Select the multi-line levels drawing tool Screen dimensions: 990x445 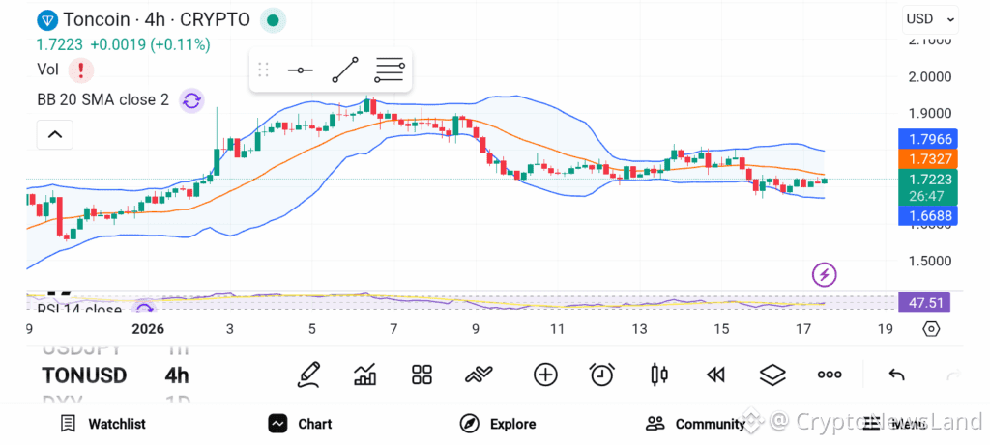coord(389,70)
